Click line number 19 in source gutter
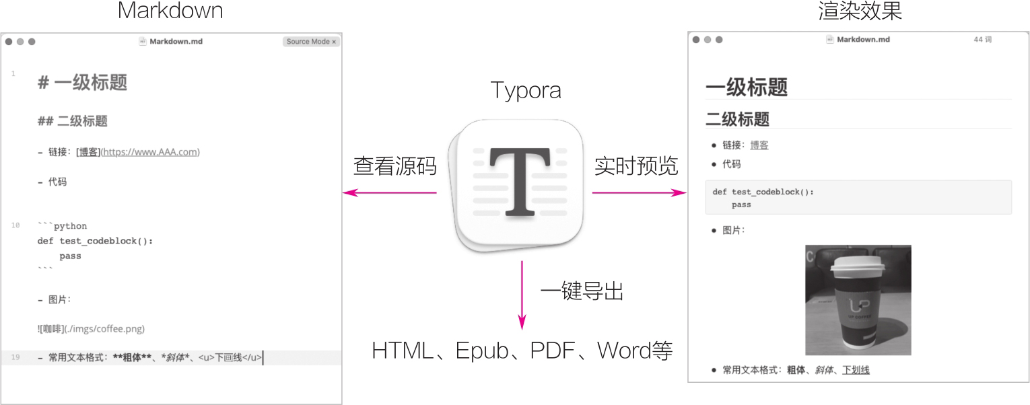The width and height of the screenshot is (1030, 405). 15,358
